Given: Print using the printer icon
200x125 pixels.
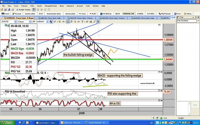Looking at the screenshot, I should click(12, 10).
